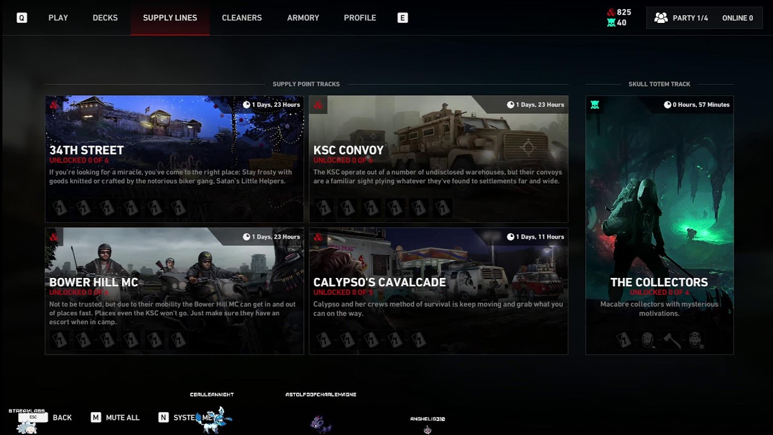773x435 pixels.
Task: Select the last face reward in THE COLLECTORS
Action: pyautogui.click(x=695, y=340)
